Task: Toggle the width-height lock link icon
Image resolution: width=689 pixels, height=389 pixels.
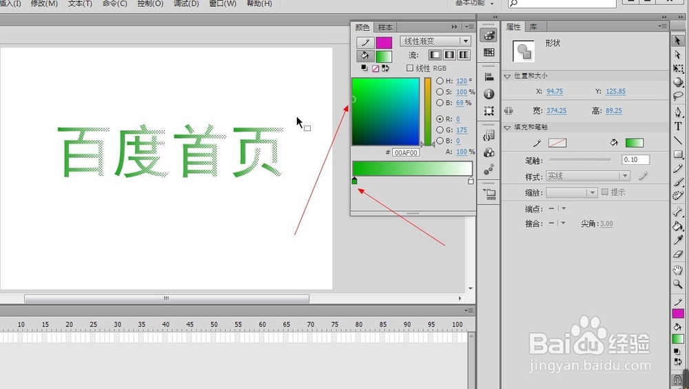Action: (508, 111)
